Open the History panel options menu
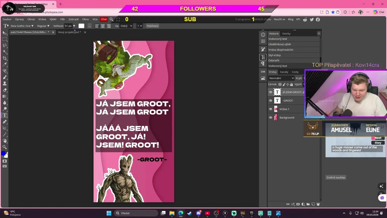The image size is (387, 218). 319,34
